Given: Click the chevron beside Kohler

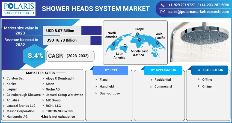Looking at the screenshot, I should pyautogui.click(x=4, y=84).
